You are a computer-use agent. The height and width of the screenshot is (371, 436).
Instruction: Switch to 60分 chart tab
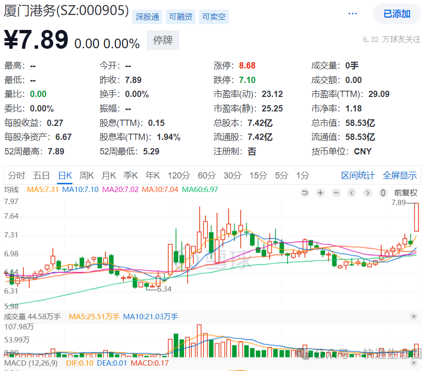click(207, 175)
